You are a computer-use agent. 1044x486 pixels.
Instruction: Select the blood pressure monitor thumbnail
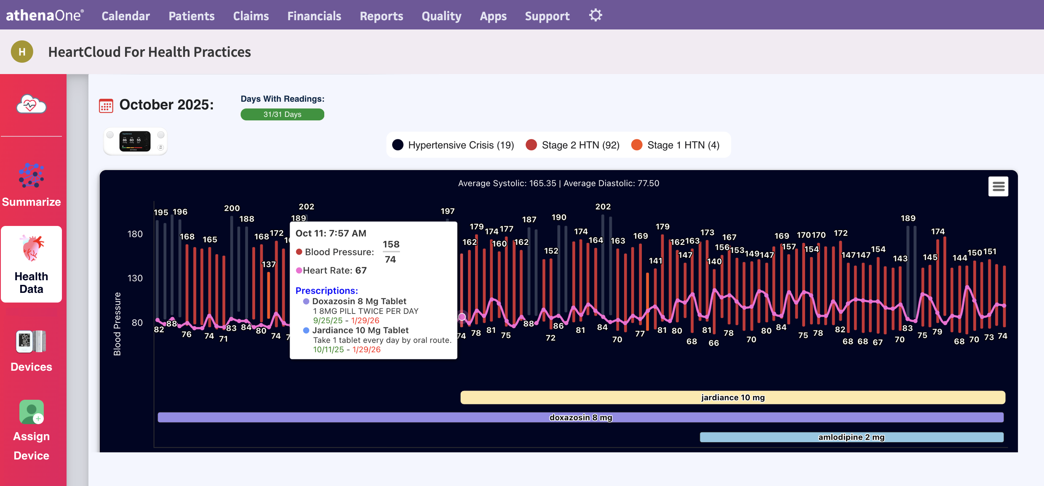pyautogui.click(x=135, y=141)
